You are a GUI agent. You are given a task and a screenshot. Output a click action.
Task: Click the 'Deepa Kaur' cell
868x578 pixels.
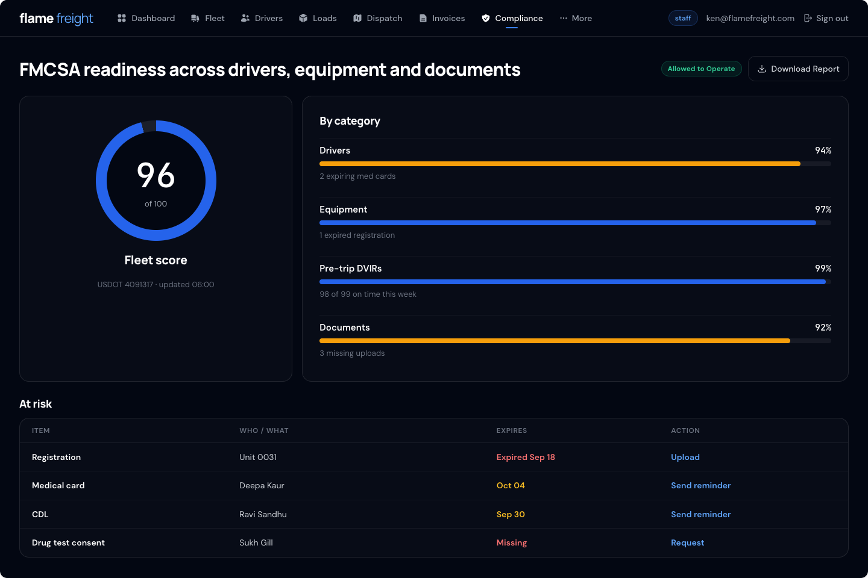pos(262,485)
